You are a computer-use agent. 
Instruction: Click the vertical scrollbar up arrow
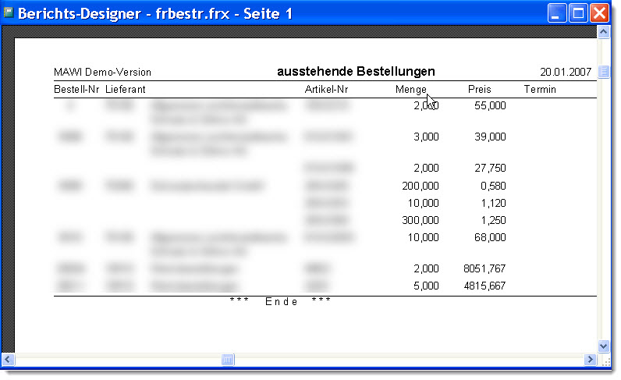pyautogui.click(x=603, y=32)
